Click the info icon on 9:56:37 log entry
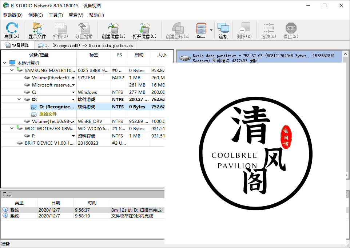The height and width of the screenshot is (248, 350). click(x=5, y=210)
